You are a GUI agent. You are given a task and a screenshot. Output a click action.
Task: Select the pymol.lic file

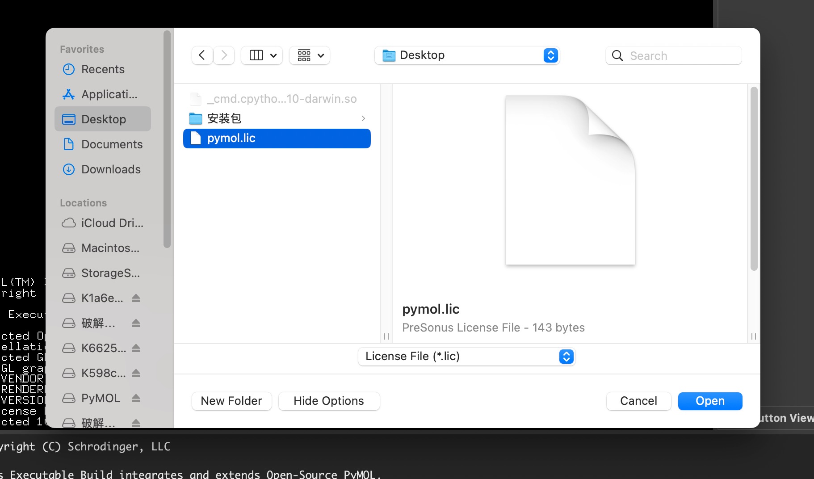coord(231,139)
